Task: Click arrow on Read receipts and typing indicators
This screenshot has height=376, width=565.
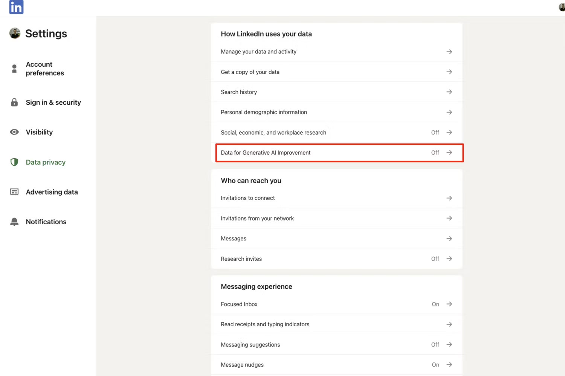Action: (449, 324)
